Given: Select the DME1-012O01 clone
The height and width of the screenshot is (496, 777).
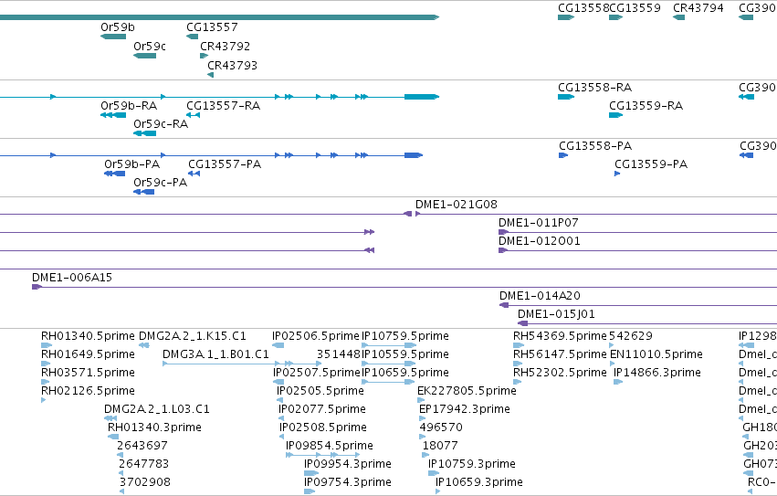Looking at the screenshot, I should pyautogui.click(x=637, y=250).
